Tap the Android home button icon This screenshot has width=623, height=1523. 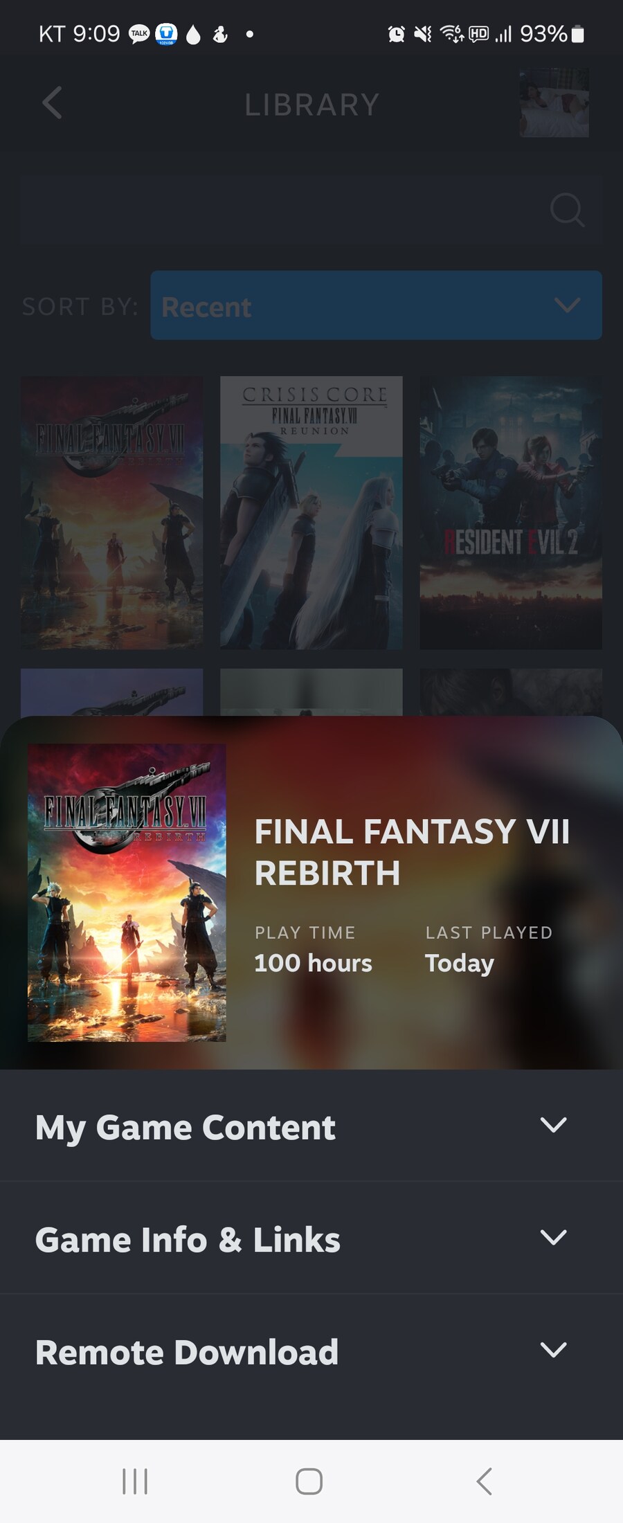click(x=309, y=1481)
